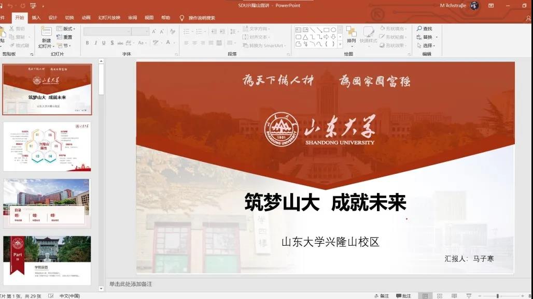Click the user account avatar picture
This screenshot has height=299, width=533.
click(x=474, y=6)
